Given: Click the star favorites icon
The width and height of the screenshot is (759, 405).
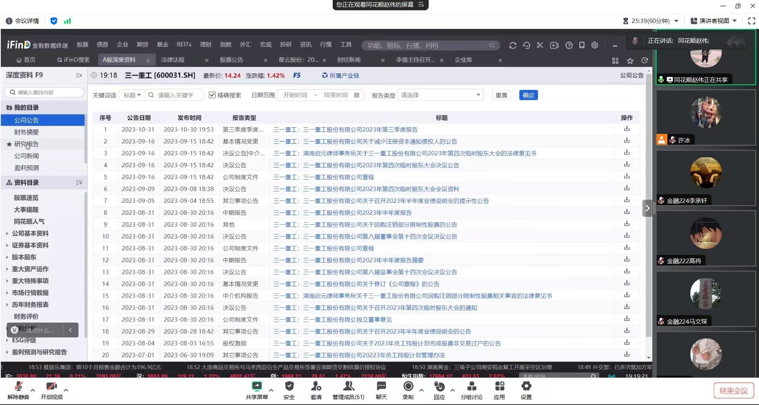Looking at the screenshot, I should pyautogui.click(x=630, y=61).
